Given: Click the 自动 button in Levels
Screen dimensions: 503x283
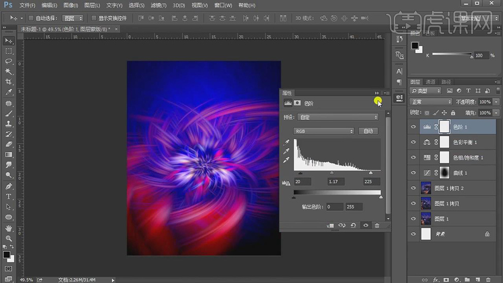Looking at the screenshot, I should 368,131.
